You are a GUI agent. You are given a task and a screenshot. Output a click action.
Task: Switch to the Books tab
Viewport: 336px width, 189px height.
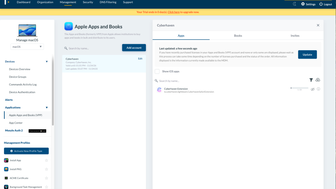tap(238, 36)
